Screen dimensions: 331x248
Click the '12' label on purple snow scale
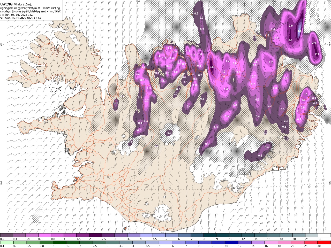tap(243, 239)
